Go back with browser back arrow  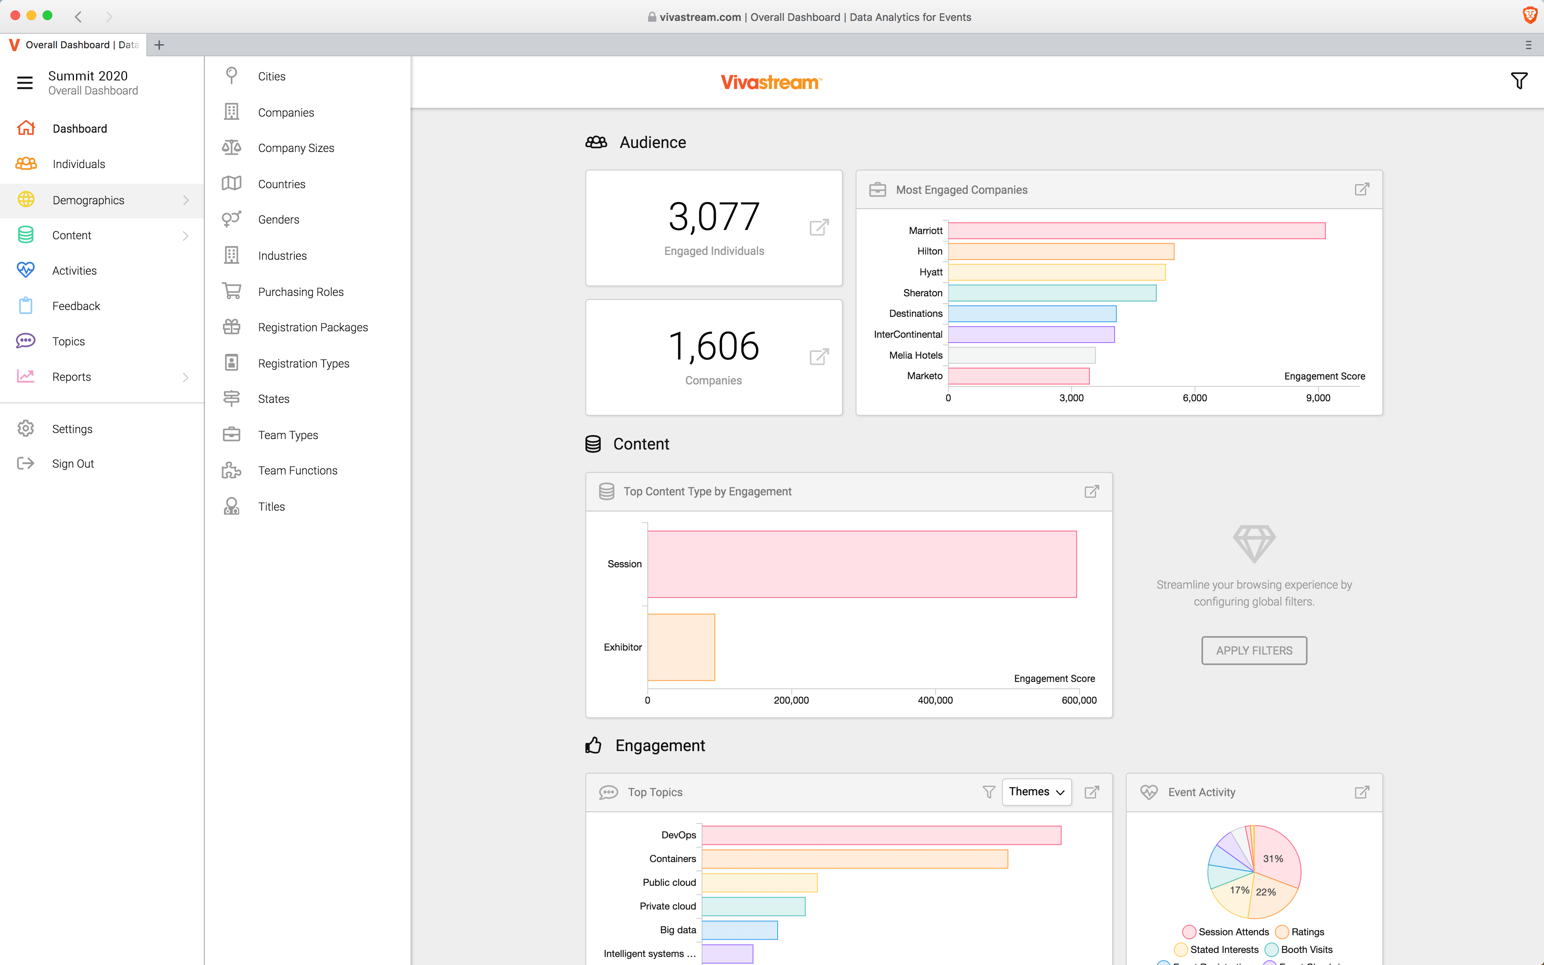(78, 16)
